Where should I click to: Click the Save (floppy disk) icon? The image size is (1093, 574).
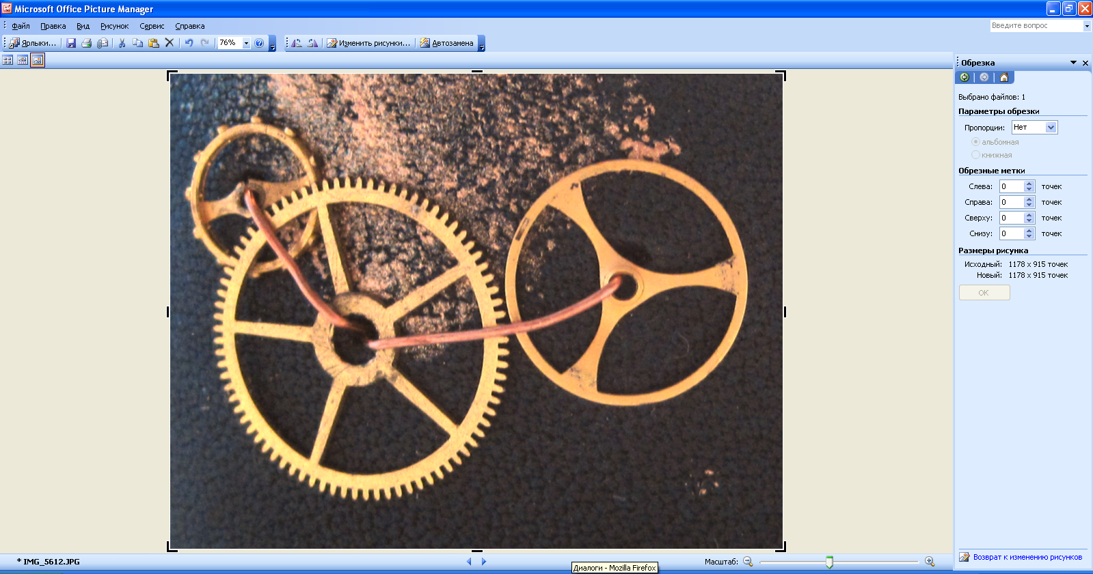pos(71,43)
